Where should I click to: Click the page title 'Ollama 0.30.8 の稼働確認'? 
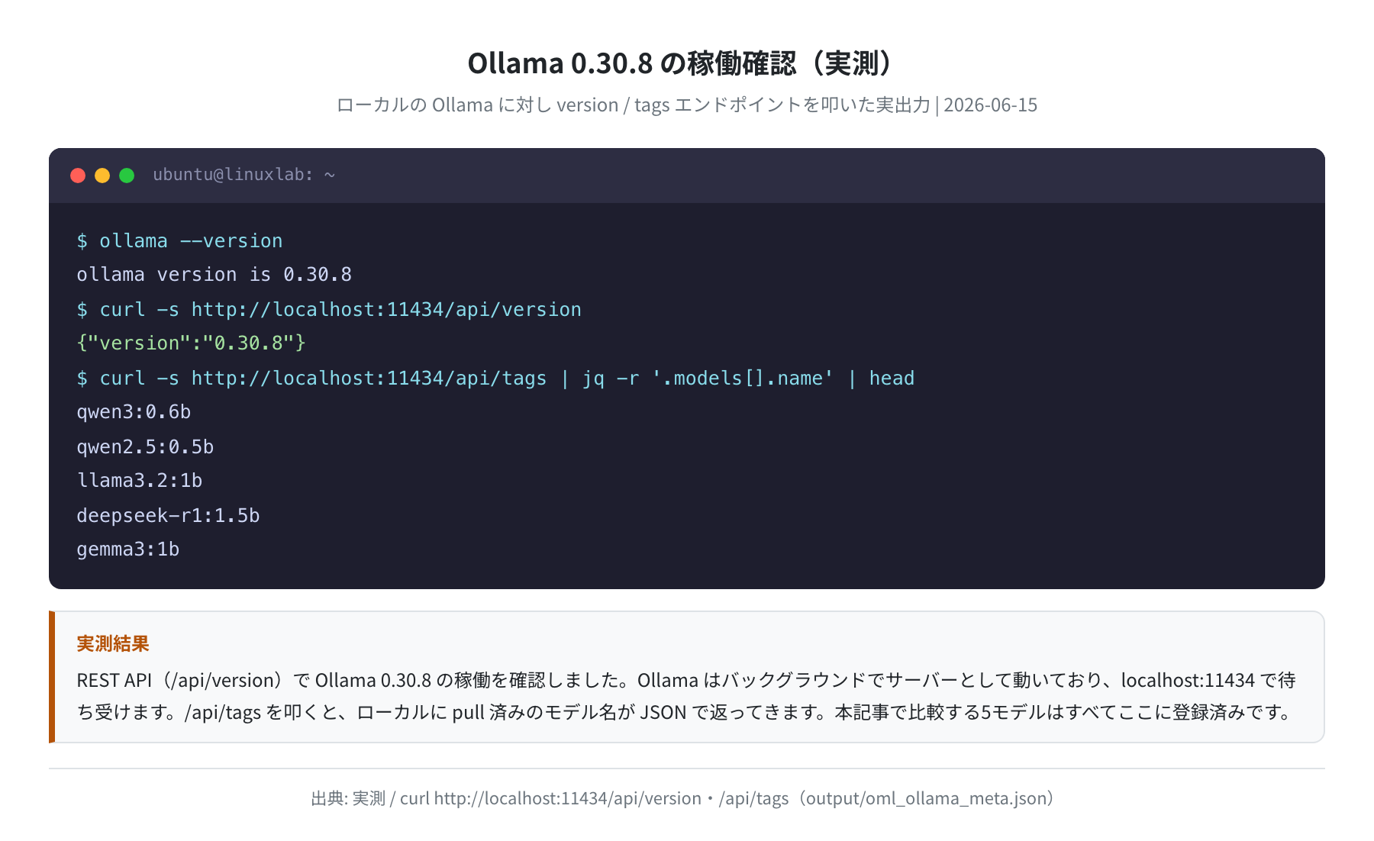click(632, 63)
